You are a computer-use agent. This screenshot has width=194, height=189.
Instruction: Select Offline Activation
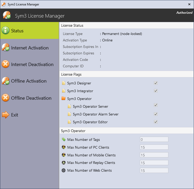(x=29, y=81)
